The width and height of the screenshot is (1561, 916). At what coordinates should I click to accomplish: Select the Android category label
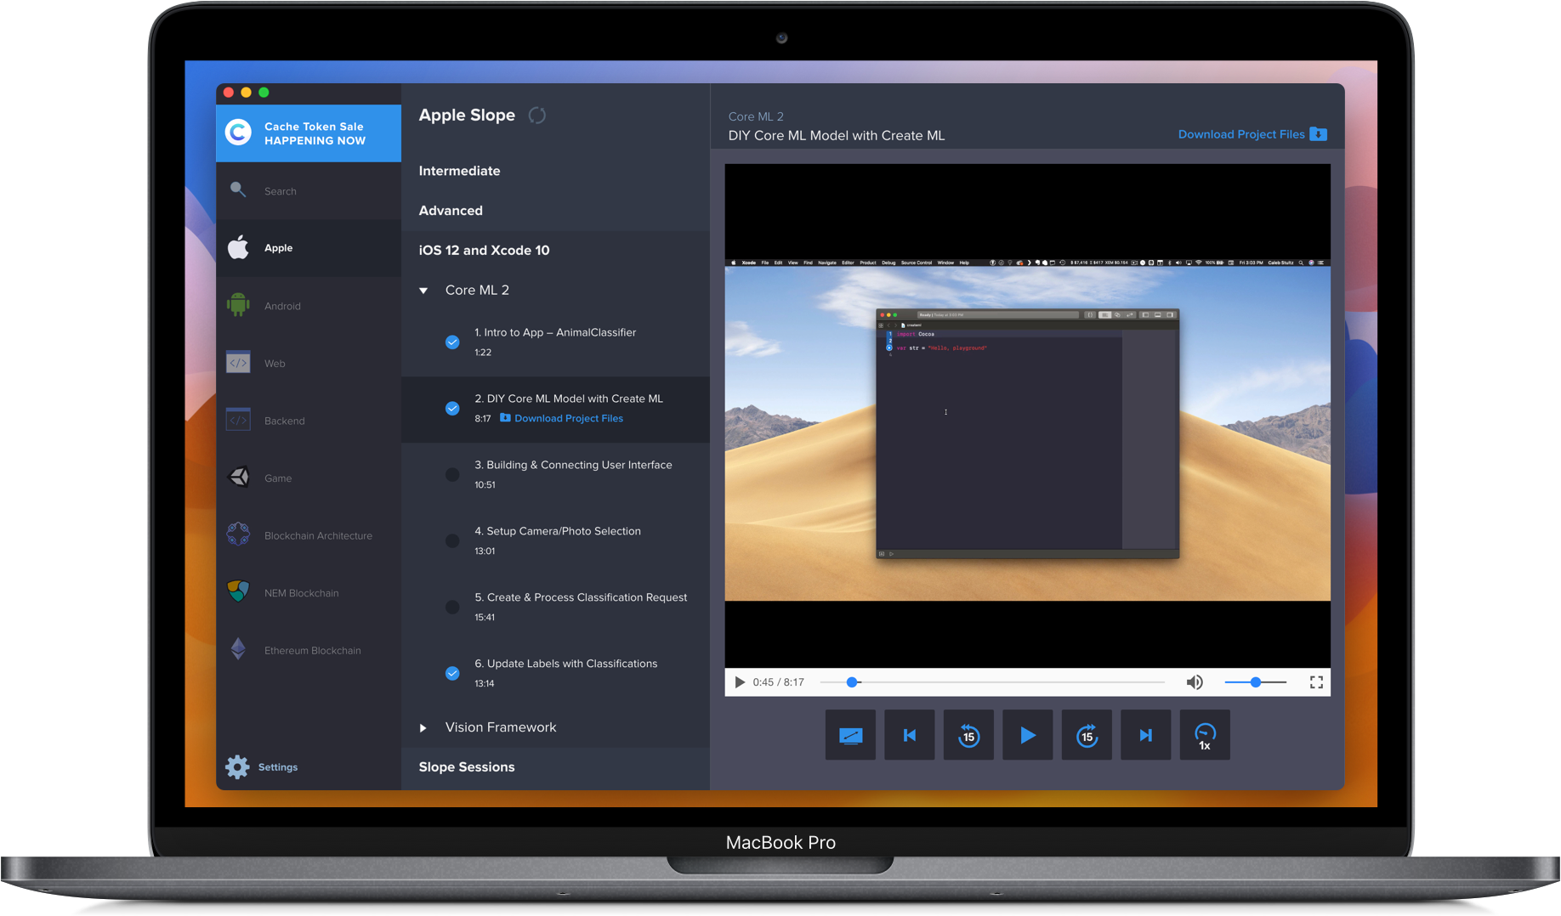pos(282,306)
